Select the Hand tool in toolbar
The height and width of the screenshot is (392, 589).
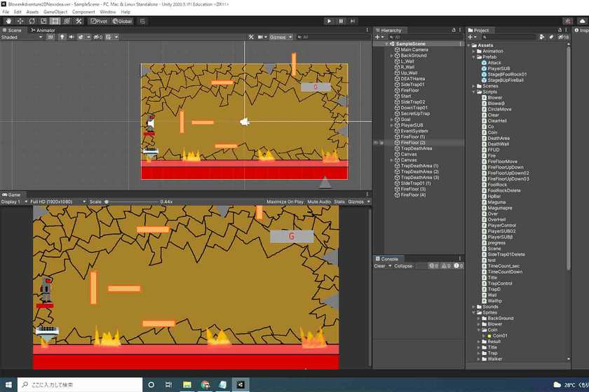(8, 21)
